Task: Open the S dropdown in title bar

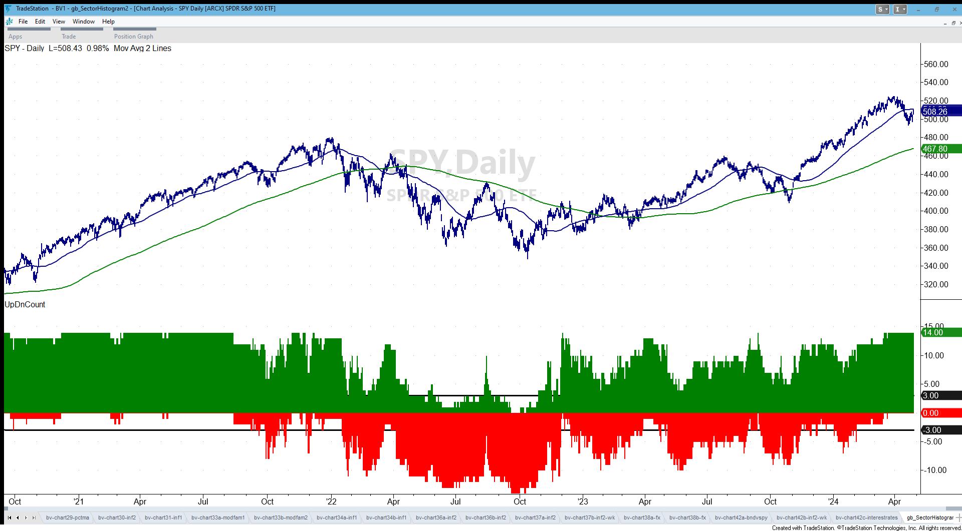Action: pos(882,9)
